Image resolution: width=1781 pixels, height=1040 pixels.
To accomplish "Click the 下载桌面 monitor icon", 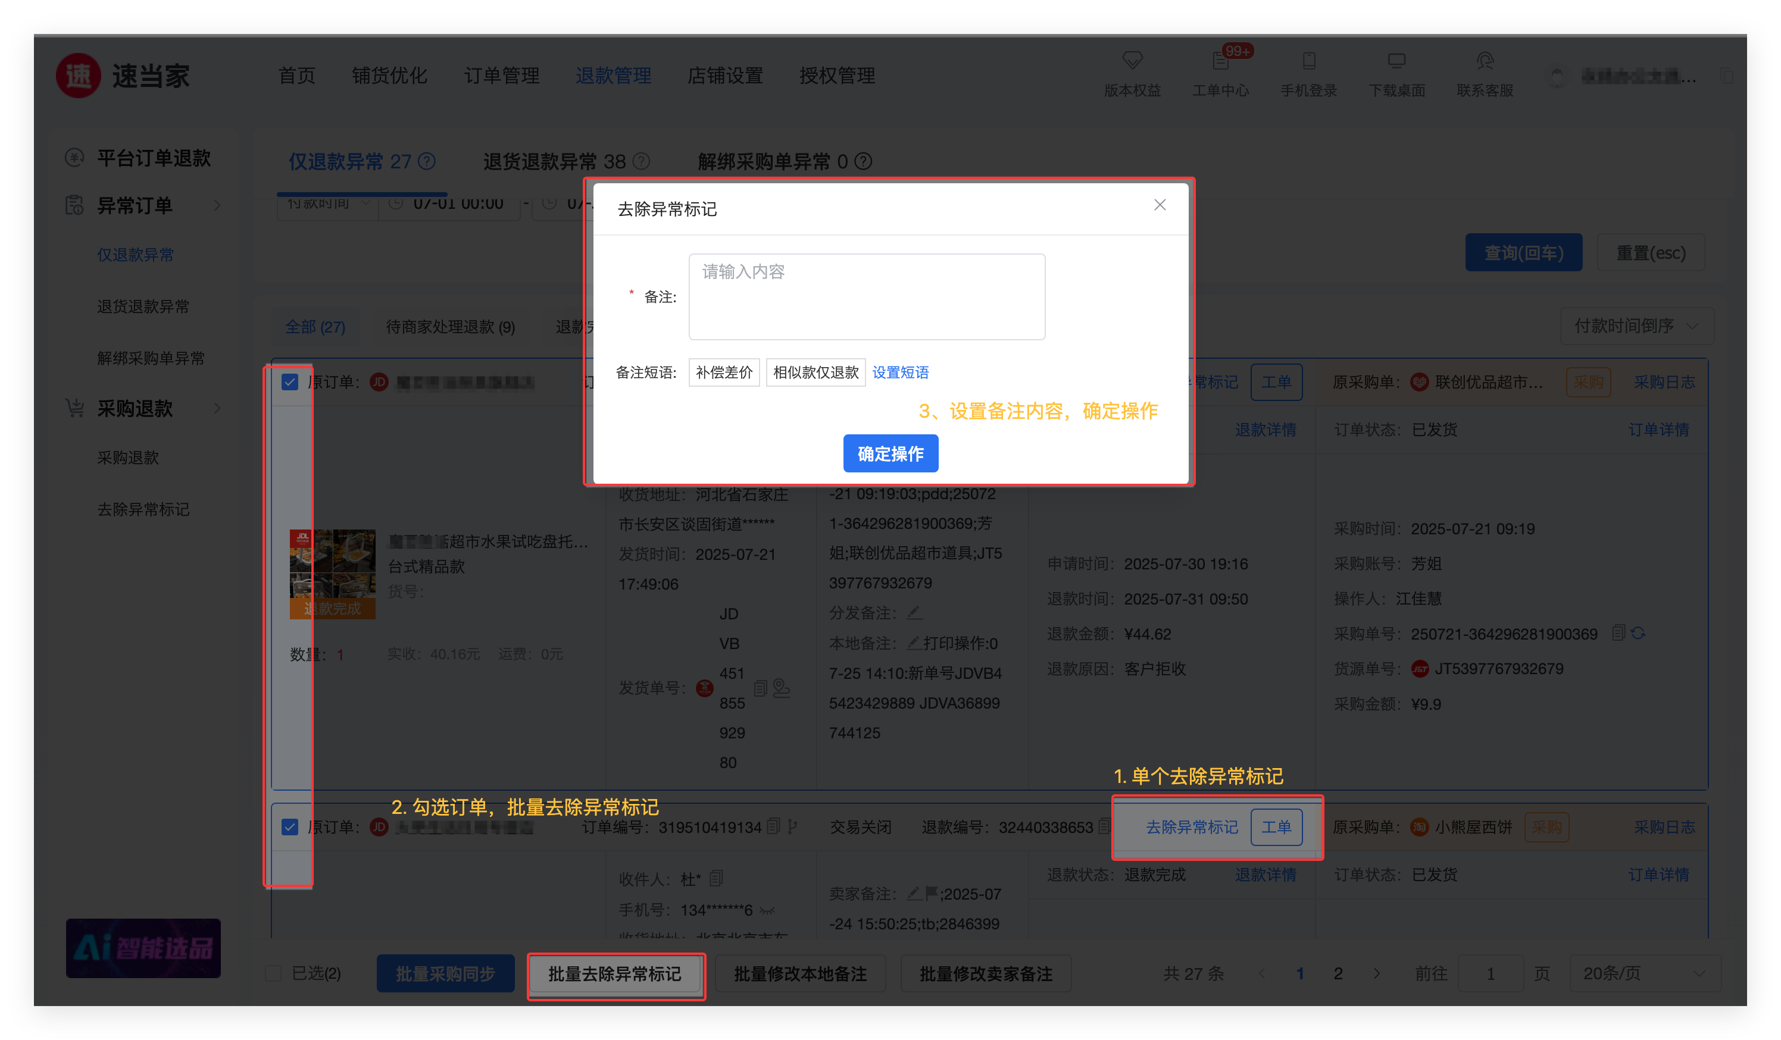I will click(1396, 61).
